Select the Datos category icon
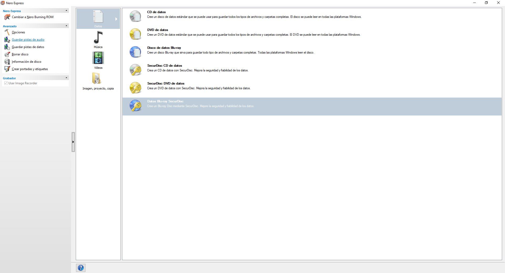 click(98, 16)
